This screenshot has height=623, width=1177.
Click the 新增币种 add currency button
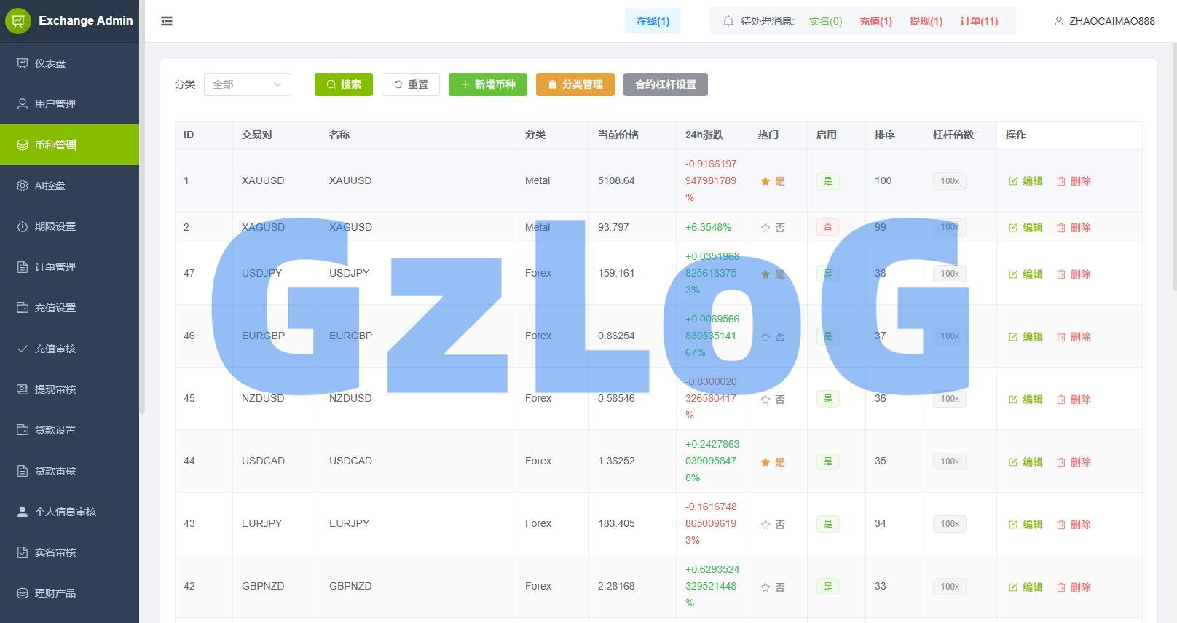(x=488, y=84)
